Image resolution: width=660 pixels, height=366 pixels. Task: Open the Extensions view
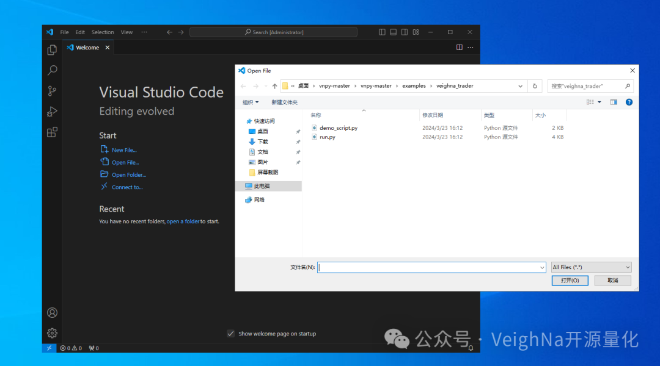pos(52,132)
